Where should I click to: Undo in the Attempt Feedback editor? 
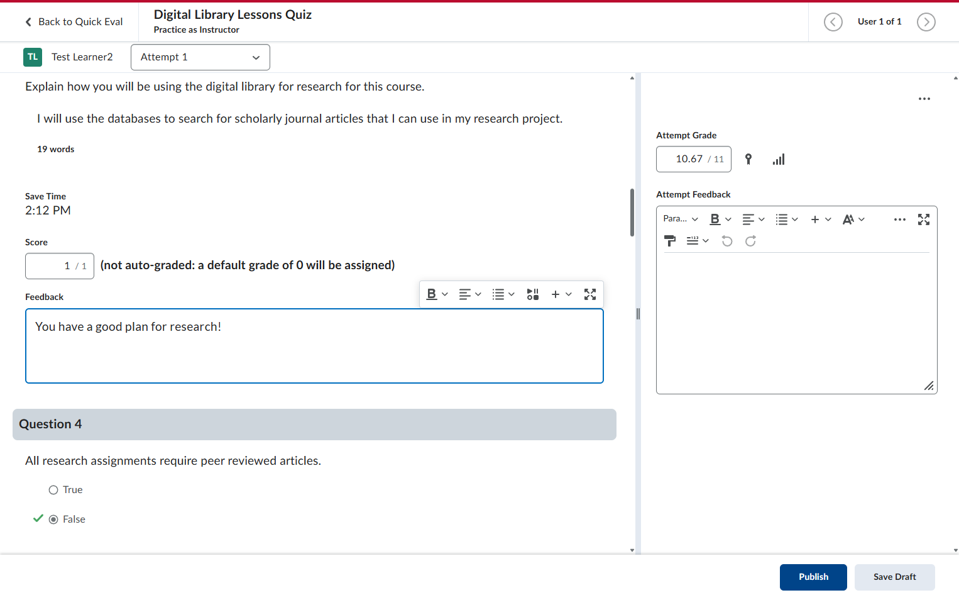pyautogui.click(x=727, y=241)
